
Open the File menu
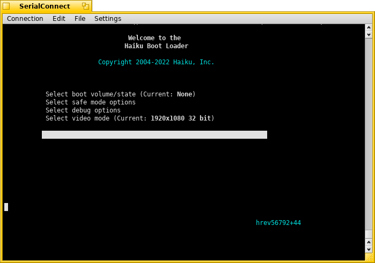80,19
